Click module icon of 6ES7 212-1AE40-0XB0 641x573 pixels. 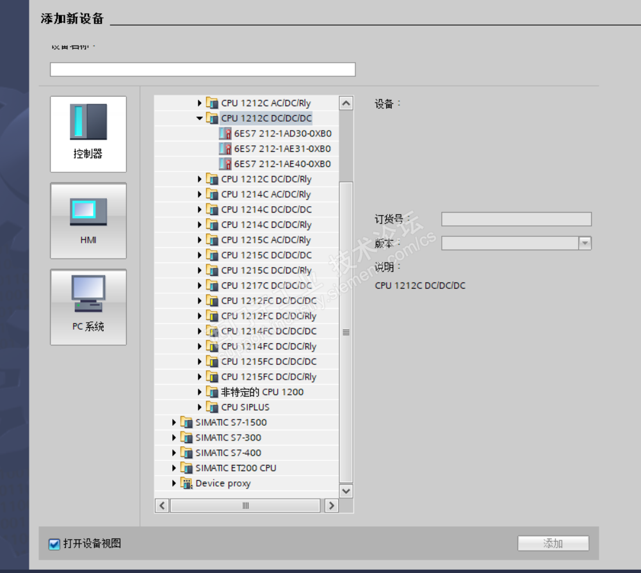[x=225, y=164]
